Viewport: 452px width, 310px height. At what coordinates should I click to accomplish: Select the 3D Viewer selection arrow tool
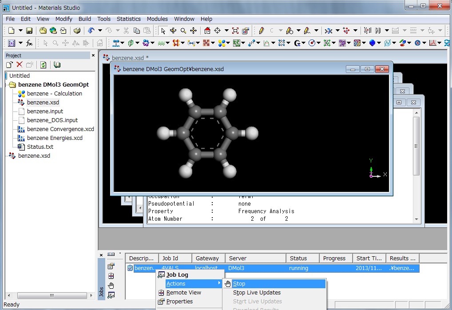point(163,31)
